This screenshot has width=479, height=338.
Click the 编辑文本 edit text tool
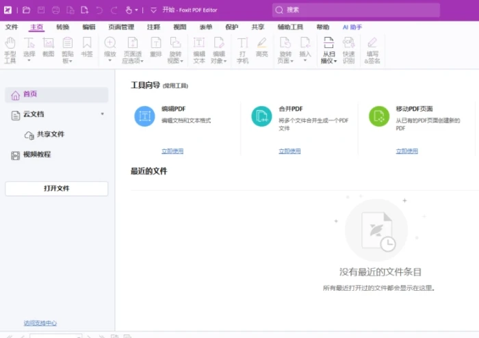point(199,51)
